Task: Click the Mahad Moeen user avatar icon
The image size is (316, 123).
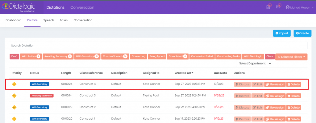Action: [288, 7]
